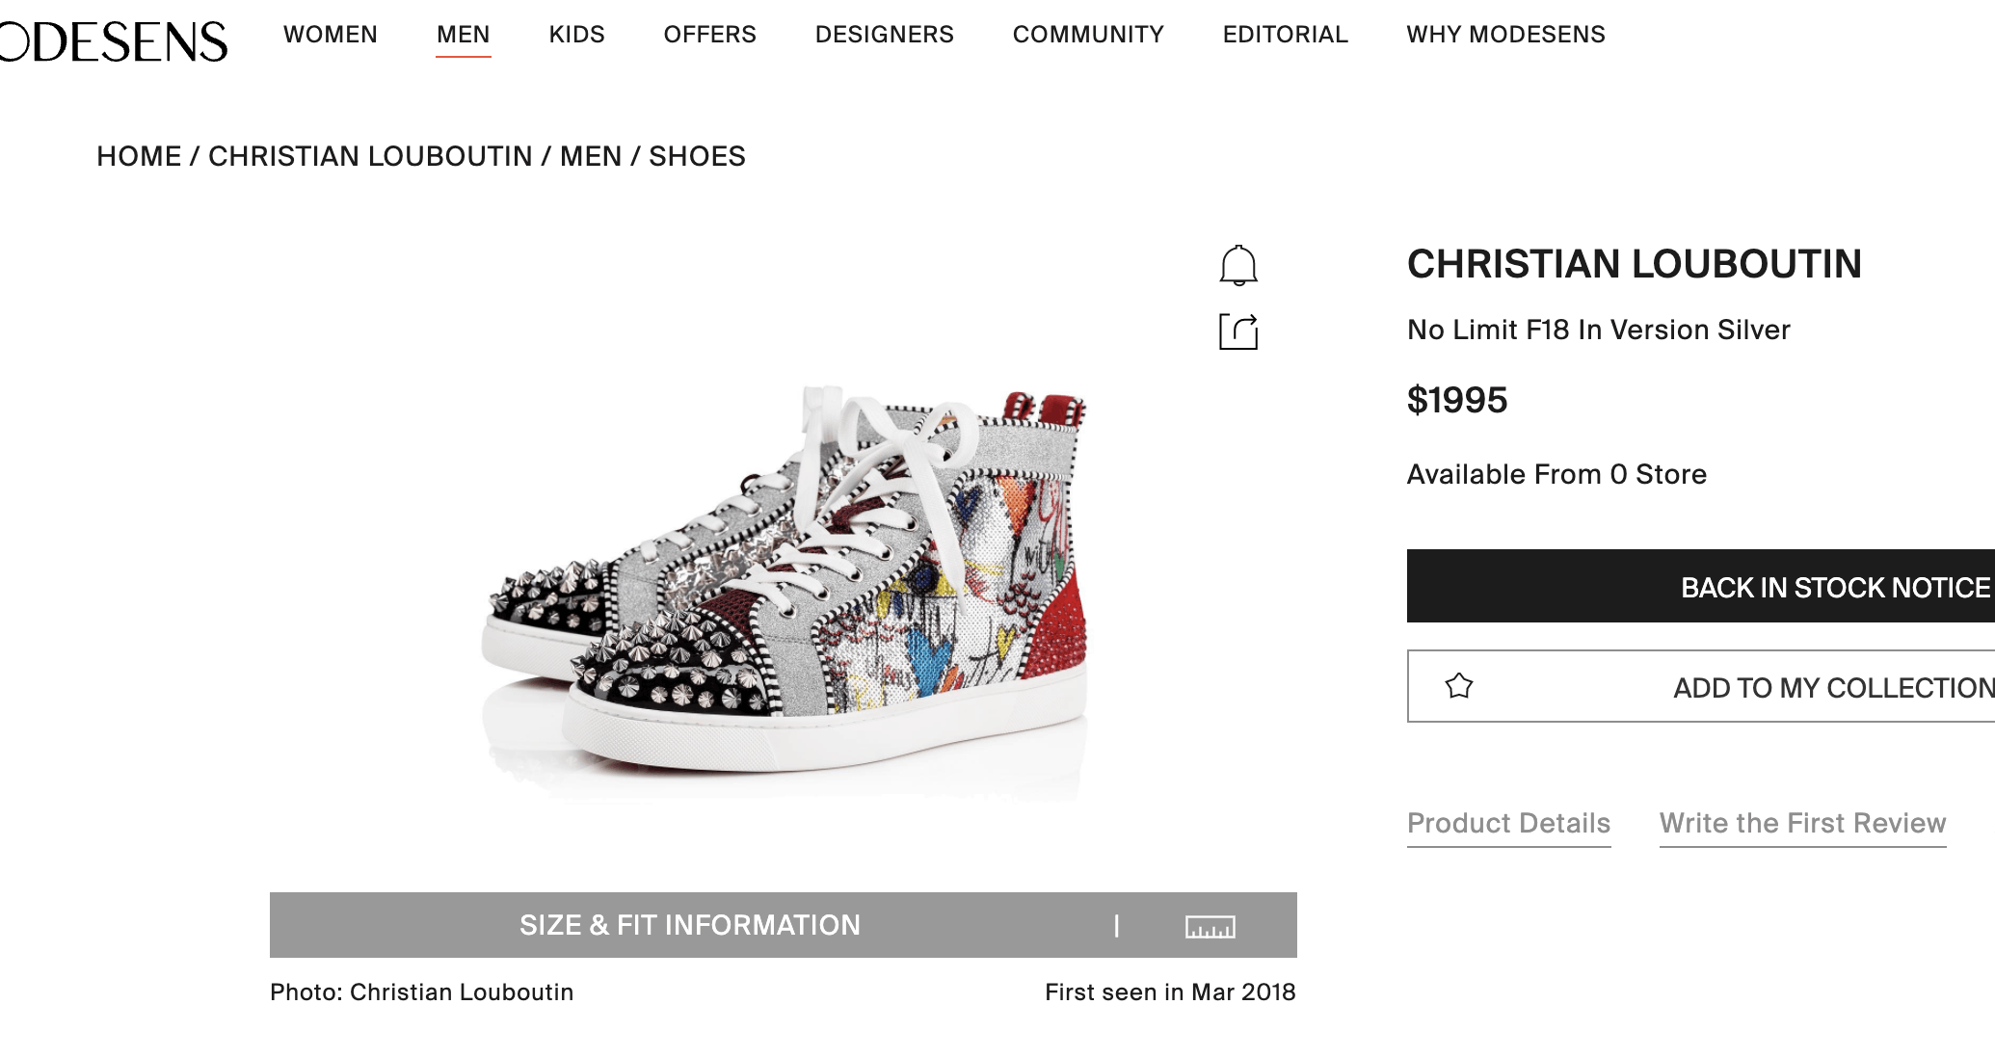Screen dimensions: 1995x1058
Task: Click the share icon beside product image
Action: (1238, 331)
